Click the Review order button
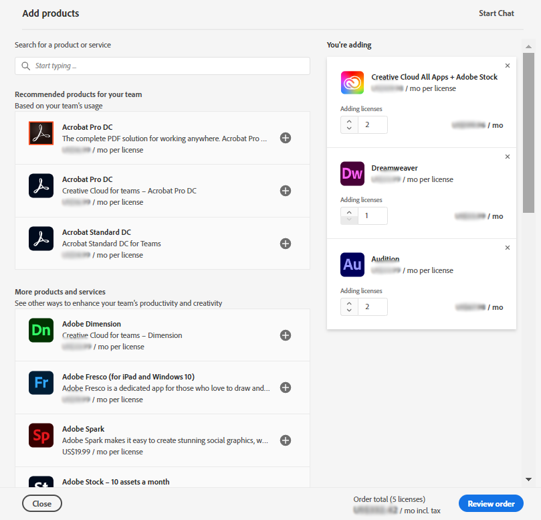 click(491, 503)
